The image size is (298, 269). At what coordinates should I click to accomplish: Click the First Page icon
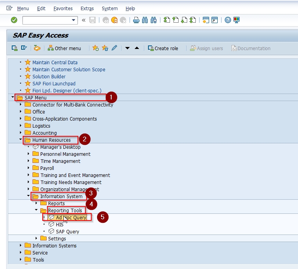(x=167, y=20)
